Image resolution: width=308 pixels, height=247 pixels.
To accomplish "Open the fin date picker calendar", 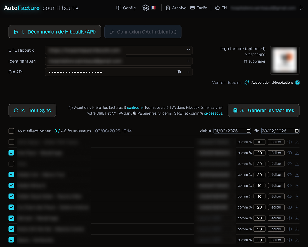I will (296, 131).
